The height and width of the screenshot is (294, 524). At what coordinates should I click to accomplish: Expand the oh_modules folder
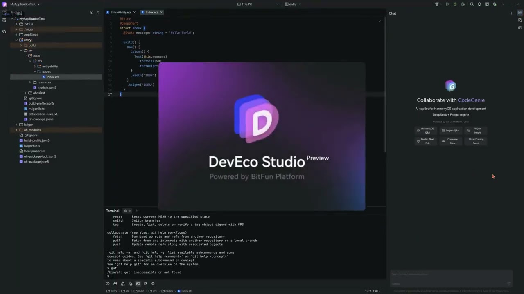pyautogui.click(x=16, y=130)
